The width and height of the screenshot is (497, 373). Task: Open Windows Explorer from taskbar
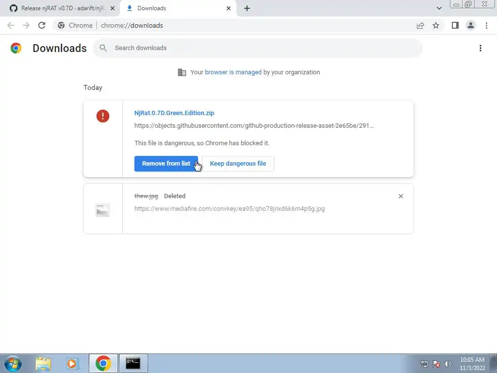(x=43, y=363)
